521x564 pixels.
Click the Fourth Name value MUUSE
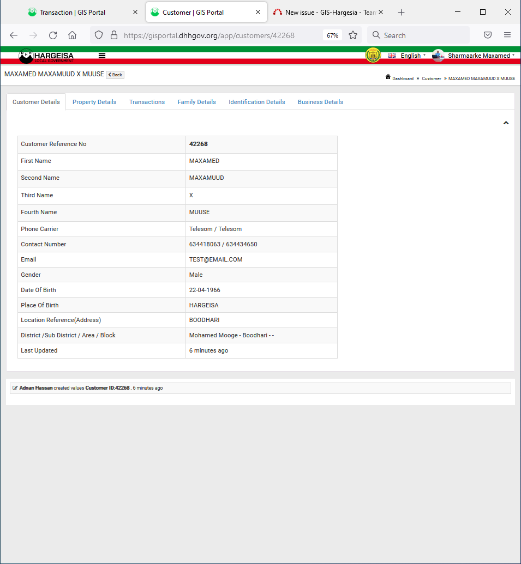(200, 212)
